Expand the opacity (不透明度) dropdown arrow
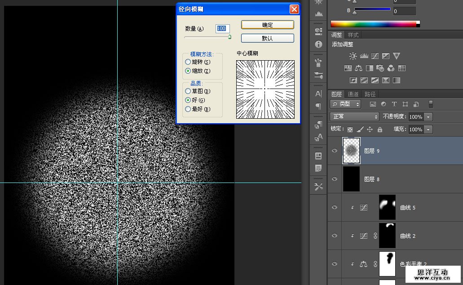The width and height of the screenshot is (463, 285). (428, 117)
